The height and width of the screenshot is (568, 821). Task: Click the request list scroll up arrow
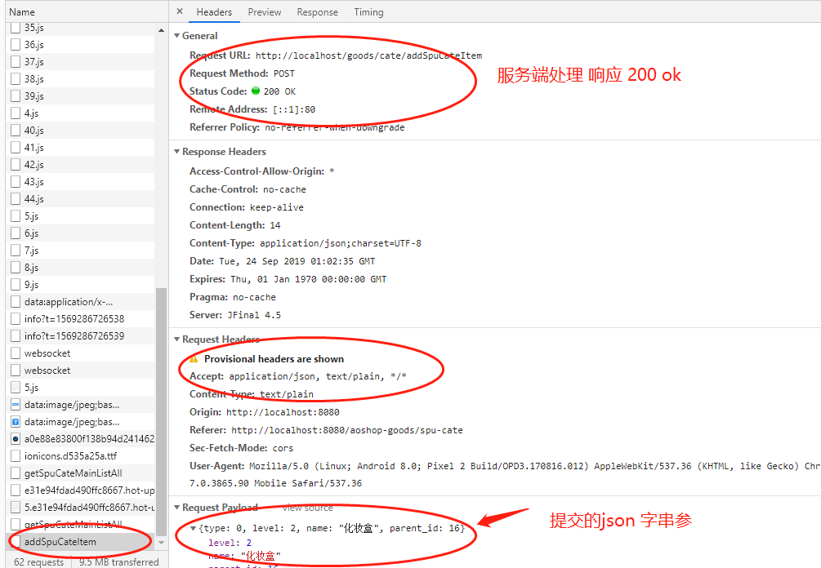coord(161,30)
